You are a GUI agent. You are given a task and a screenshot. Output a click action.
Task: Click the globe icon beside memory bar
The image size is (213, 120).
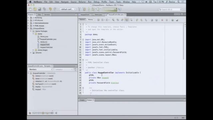click(120, 9)
